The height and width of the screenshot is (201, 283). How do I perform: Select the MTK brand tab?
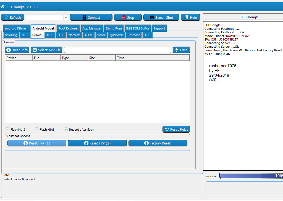tap(50, 35)
